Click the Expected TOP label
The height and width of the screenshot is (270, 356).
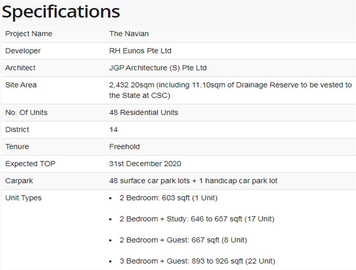coord(30,163)
